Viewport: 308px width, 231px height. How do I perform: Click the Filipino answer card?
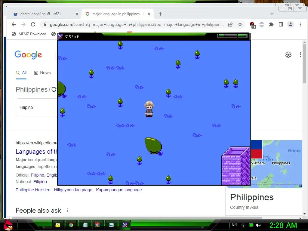[x=36, y=107]
